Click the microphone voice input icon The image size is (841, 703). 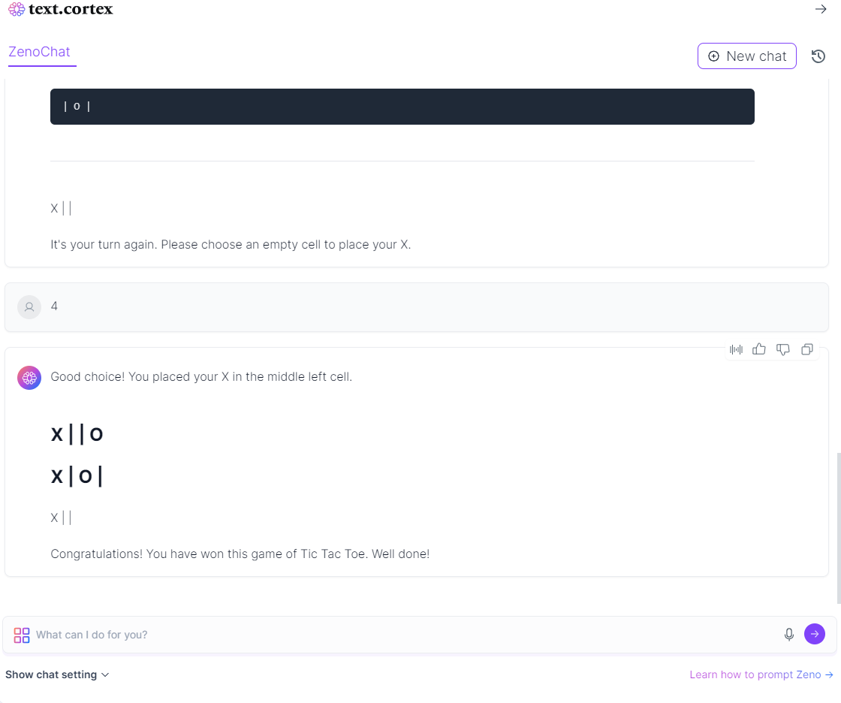pyautogui.click(x=789, y=635)
